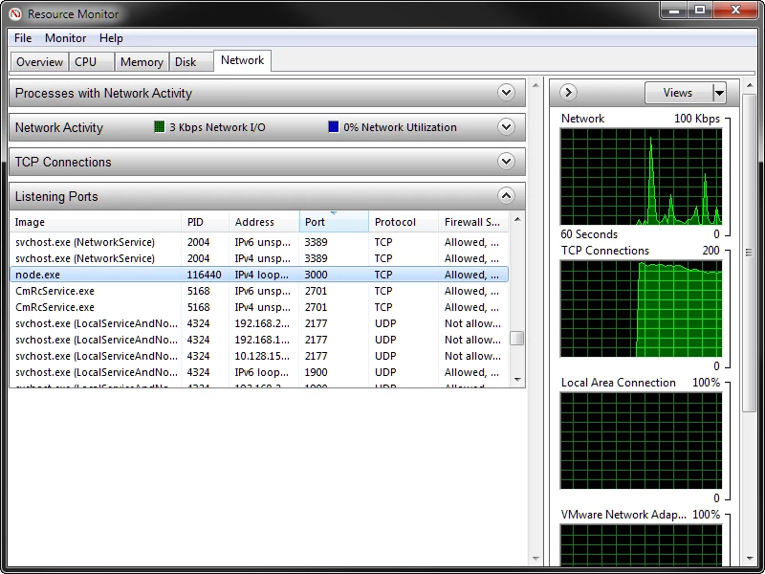Switch to the Memory tab
The width and height of the screenshot is (765, 574).
pos(141,60)
